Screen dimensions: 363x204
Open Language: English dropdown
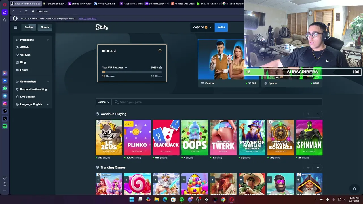tap(33, 104)
